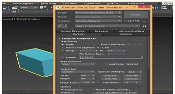Open the Renderer dropdown
This screenshot has width=175, height=94.
click(x=98, y=21)
